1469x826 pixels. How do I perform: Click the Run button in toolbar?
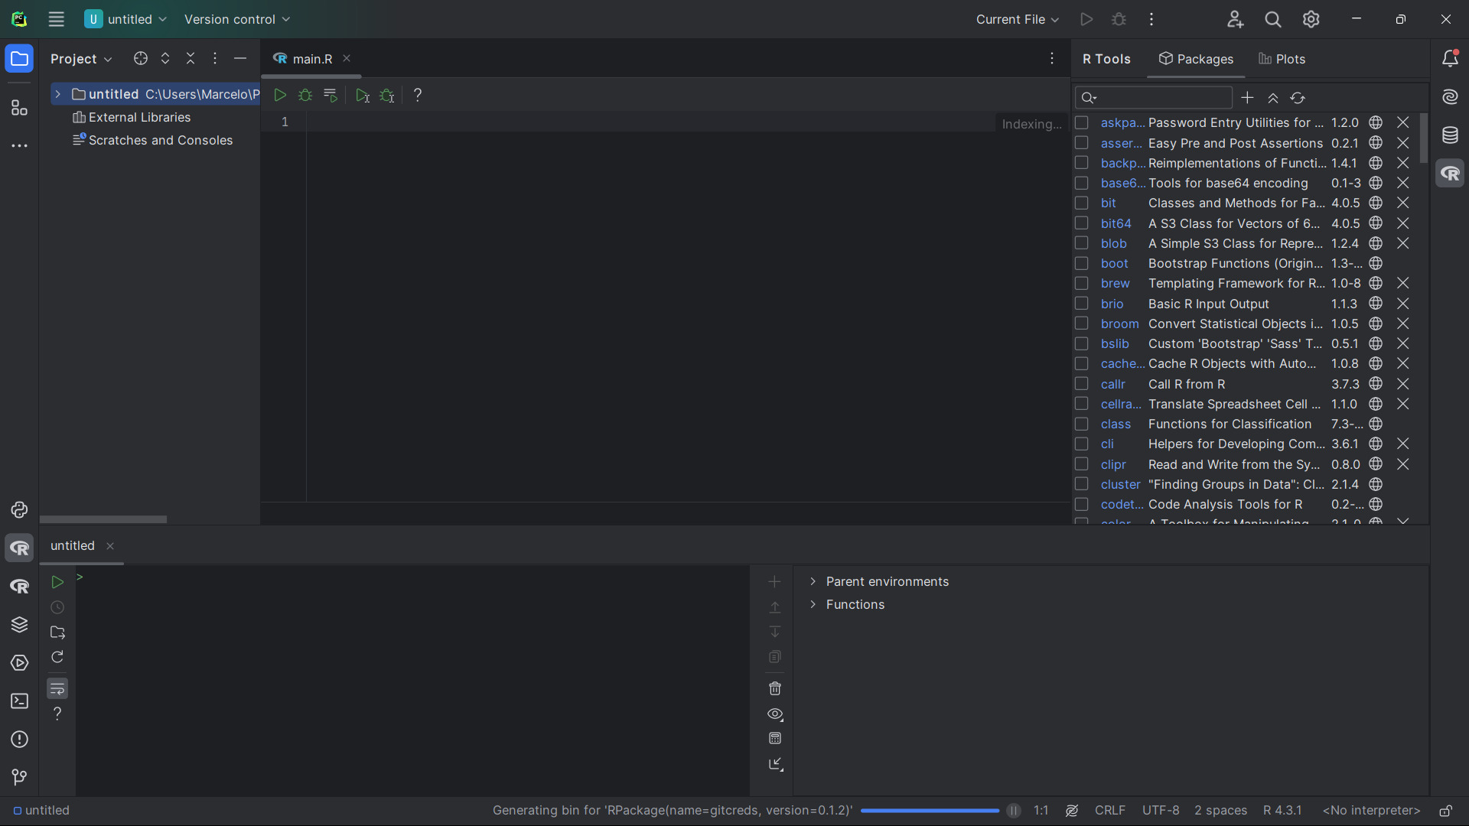pyautogui.click(x=281, y=95)
